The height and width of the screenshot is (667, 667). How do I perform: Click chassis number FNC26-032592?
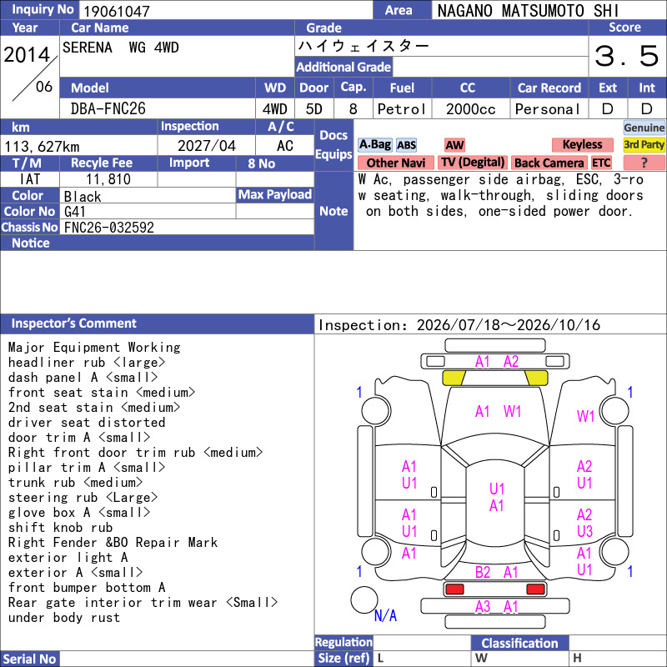(x=109, y=228)
